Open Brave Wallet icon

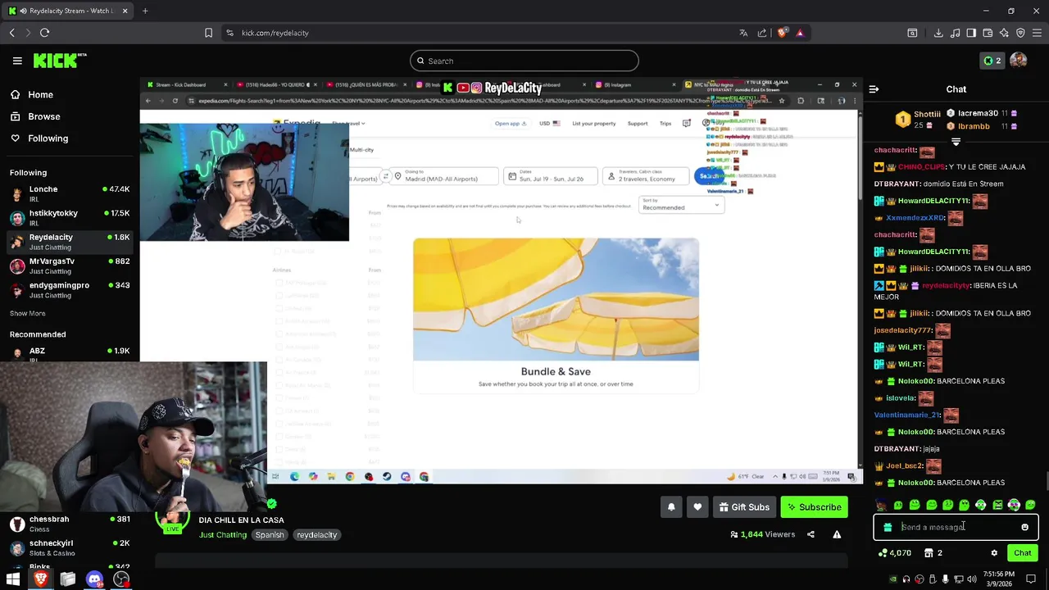click(x=988, y=33)
